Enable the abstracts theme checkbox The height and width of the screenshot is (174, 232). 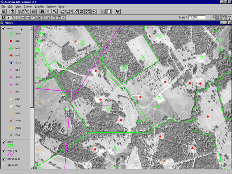click(x=3, y=164)
